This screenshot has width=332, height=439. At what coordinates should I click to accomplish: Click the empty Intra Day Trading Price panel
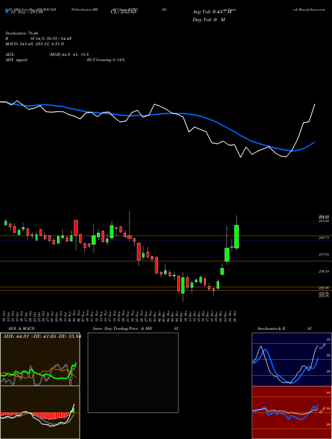[x=133, y=372]
